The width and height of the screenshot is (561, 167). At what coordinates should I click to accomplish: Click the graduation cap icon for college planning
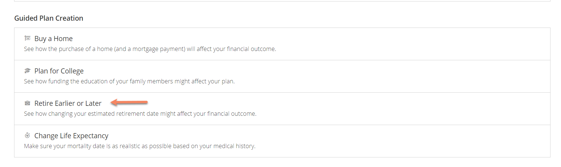(27, 70)
